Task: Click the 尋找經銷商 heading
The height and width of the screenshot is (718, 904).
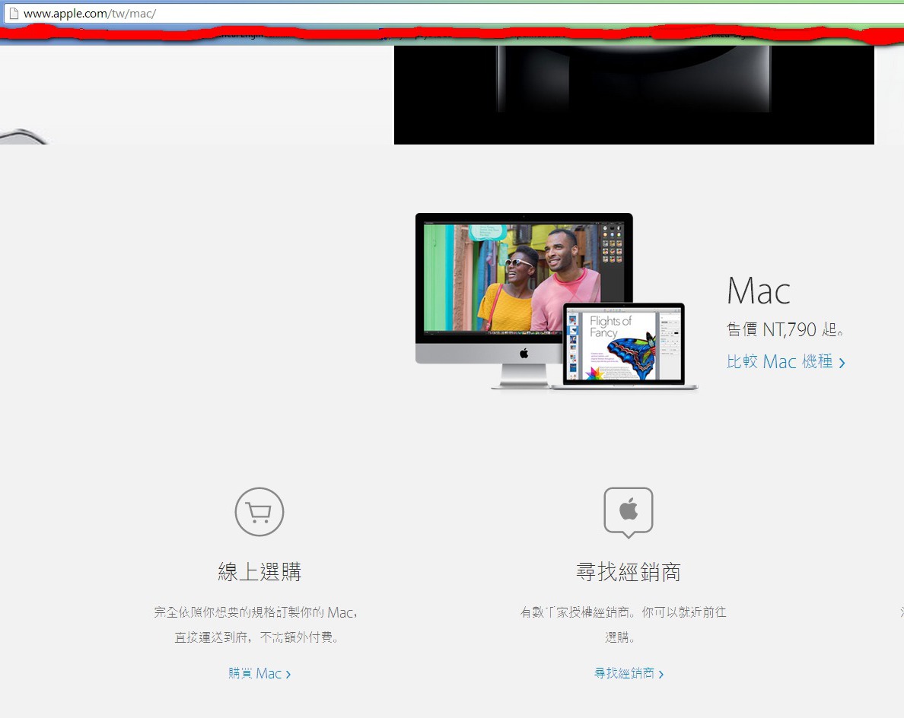Action: coord(629,572)
